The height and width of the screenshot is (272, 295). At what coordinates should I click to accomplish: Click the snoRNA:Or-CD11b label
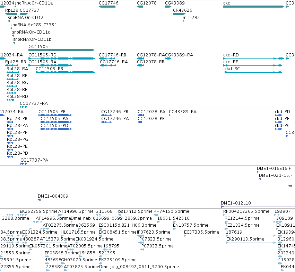pyautogui.click(x=32, y=39)
